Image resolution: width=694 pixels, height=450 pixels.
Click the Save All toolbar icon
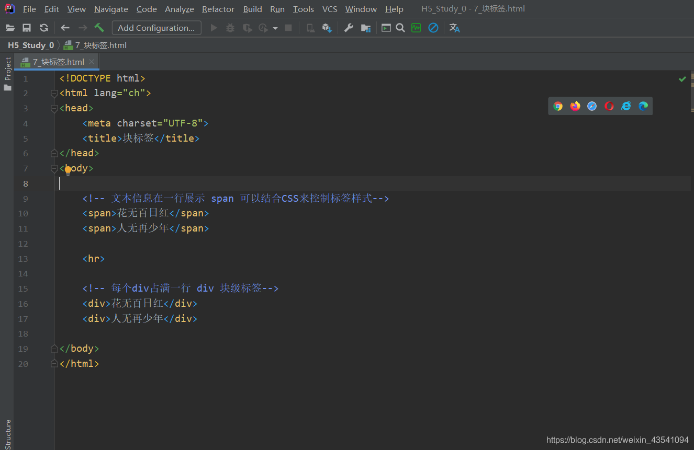(x=27, y=28)
